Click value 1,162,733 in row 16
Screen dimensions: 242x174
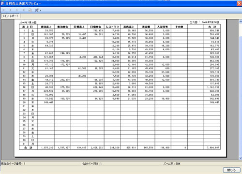coord(213,87)
